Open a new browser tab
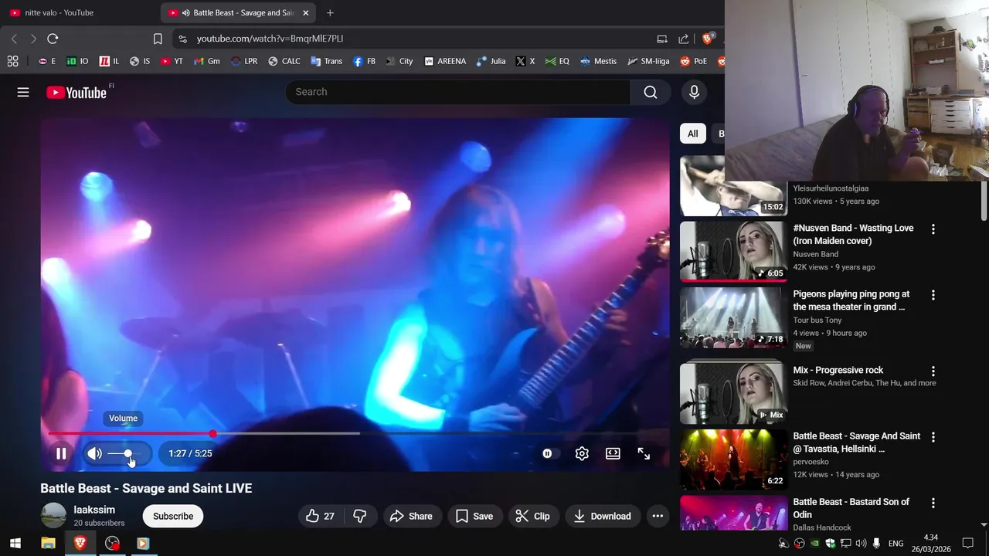The width and height of the screenshot is (989, 556). tap(330, 12)
